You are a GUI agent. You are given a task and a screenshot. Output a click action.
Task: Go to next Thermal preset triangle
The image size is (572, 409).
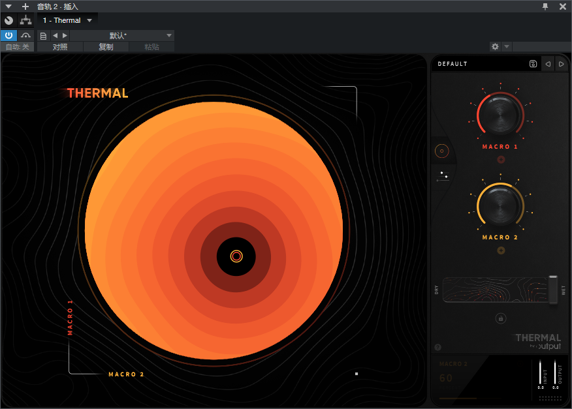pyautogui.click(x=562, y=64)
